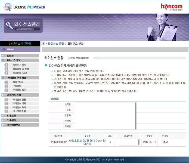189x163 pixels.
Task: Open 라이선스 추가 submenu item
Action: pos(19,107)
